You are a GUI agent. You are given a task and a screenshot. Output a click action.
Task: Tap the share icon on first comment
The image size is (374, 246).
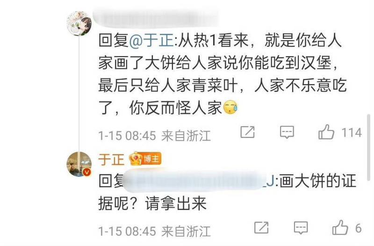[x=247, y=132]
